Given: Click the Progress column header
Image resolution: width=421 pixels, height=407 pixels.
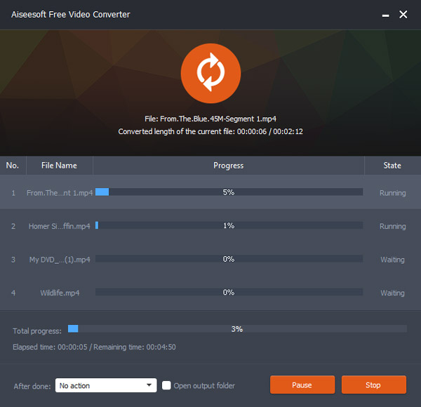Looking at the screenshot, I should click(x=228, y=166).
